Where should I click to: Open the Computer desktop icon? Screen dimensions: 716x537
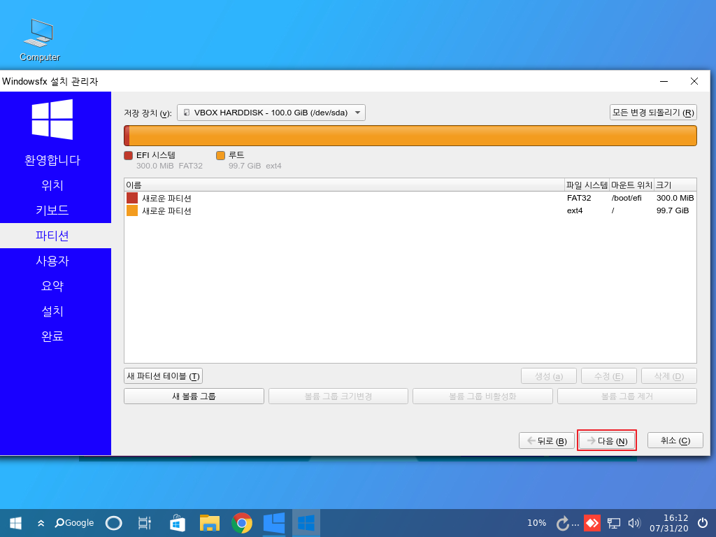(x=39, y=40)
